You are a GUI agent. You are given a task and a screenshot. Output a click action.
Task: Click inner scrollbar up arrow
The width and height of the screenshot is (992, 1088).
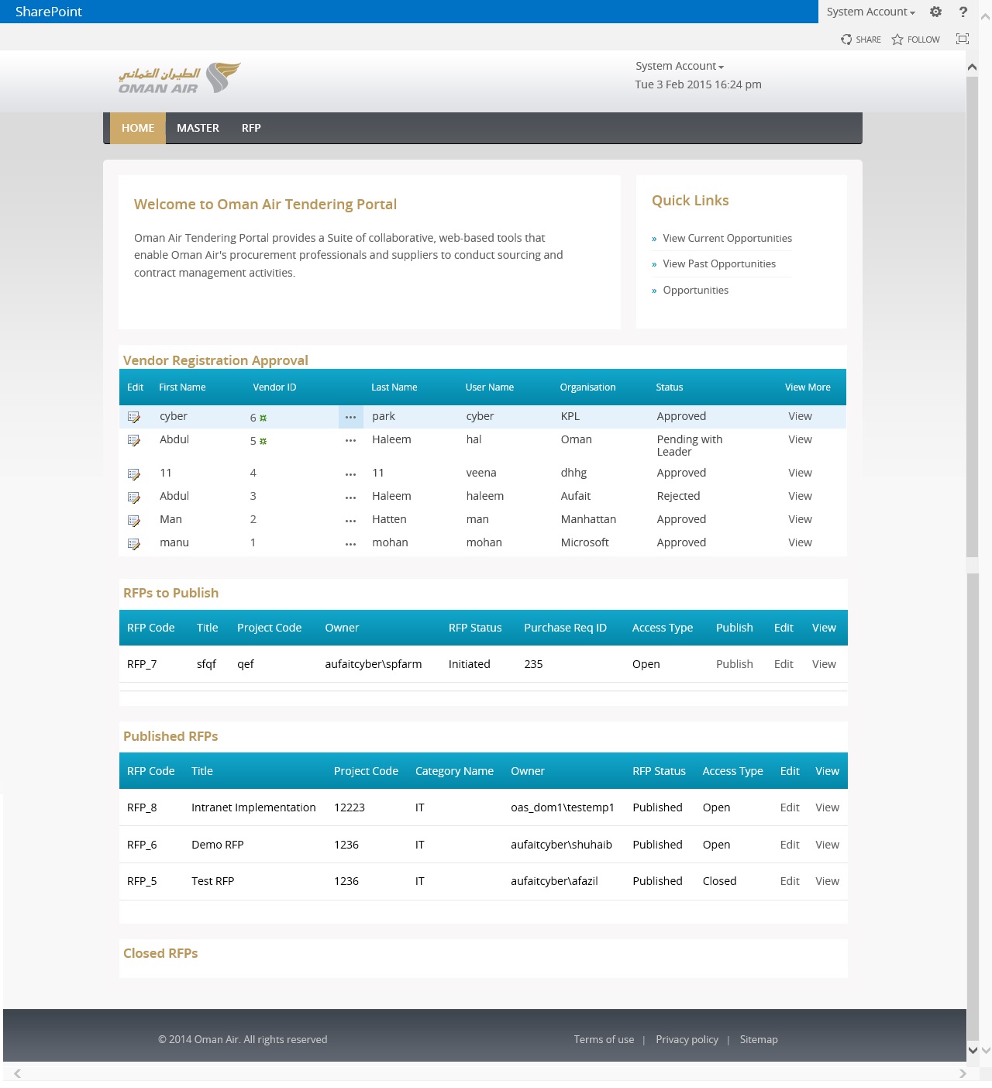tap(972, 67)
